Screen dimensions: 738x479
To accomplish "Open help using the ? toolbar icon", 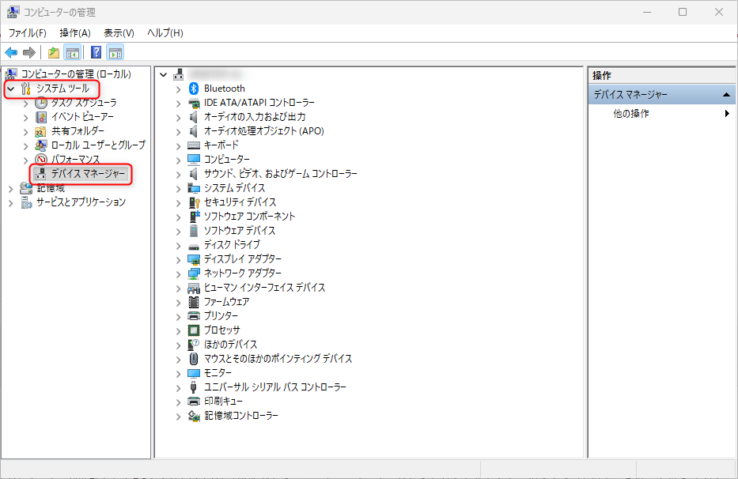I will point(95,52).
